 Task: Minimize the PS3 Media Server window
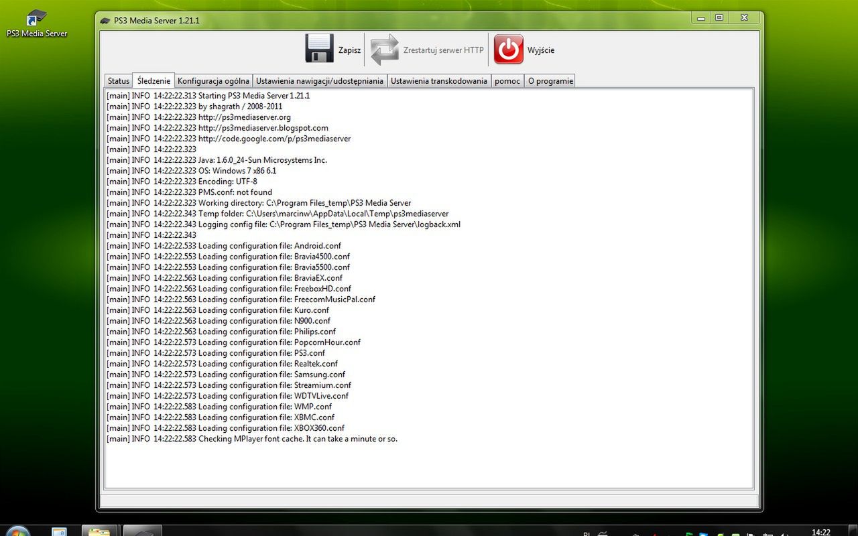coord(701,17)
